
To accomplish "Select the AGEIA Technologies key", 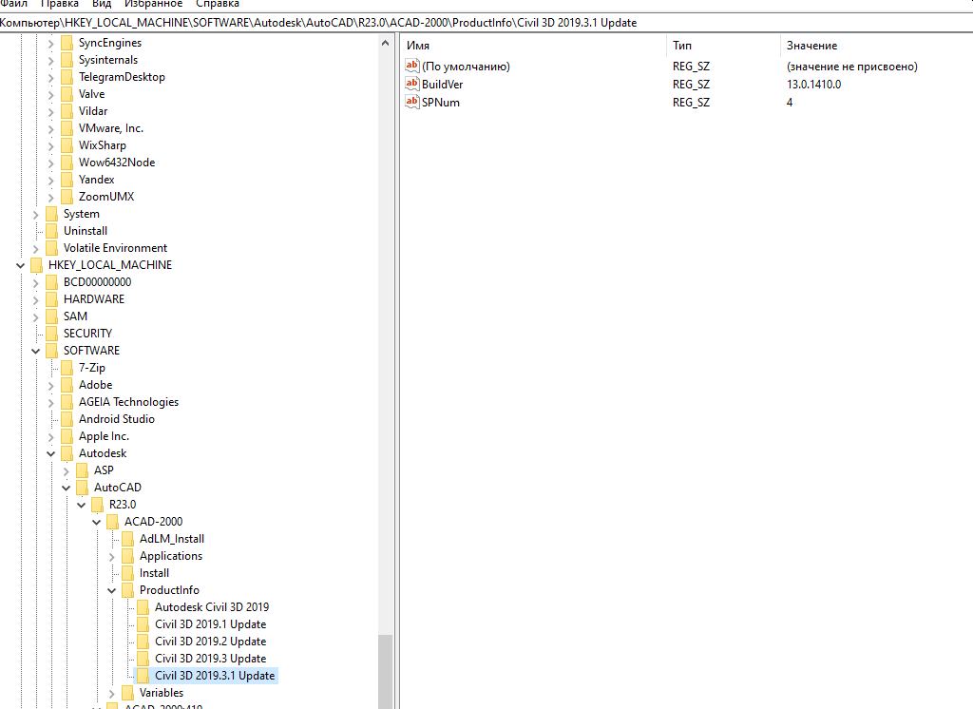I will click(128, 402).
